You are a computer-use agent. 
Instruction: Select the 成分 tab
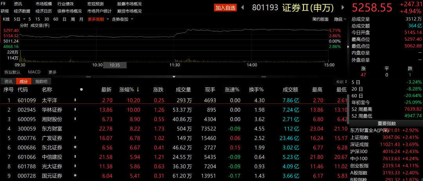(24, 81)
